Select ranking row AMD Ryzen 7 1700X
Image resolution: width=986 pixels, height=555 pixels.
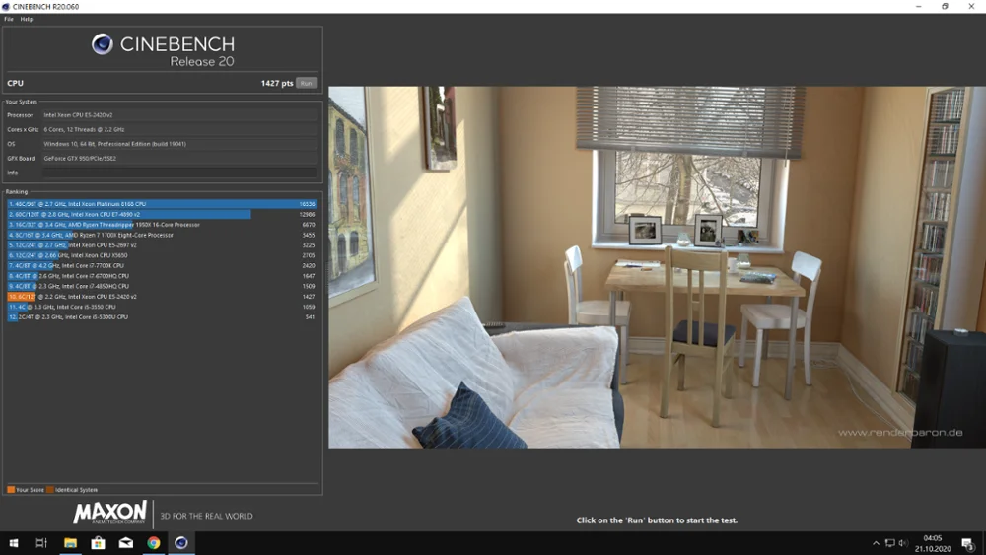[162, 235]
